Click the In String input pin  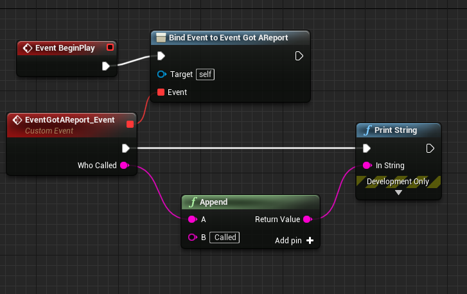coord(367,166)
